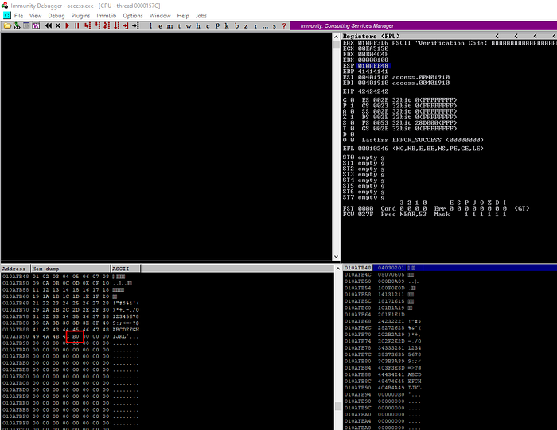This screenshot has height=430, width=557.
Task: Restart program with the rewind icon
Action: 48,25
